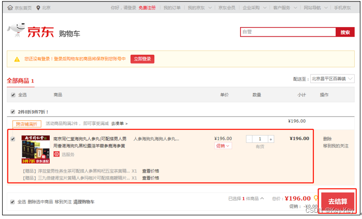The image size is (362, 219).
Task: Click 查看价格 for 淳兹堂 gift
Action: pos(151,171)
